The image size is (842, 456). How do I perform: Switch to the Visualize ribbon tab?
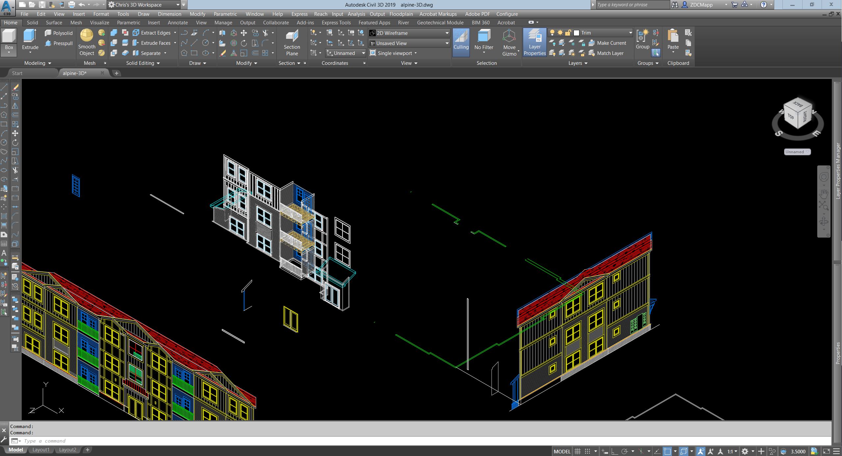[x=99, y=23]
